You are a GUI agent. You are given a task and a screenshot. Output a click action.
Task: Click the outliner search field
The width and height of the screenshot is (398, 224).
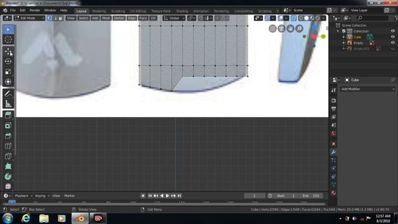coord(373,18)
